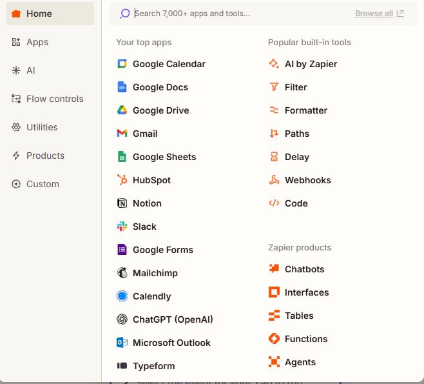Screen dimensions: 424x384
Task: Pick the Paths tool label
Action: [x=297, y=134]
